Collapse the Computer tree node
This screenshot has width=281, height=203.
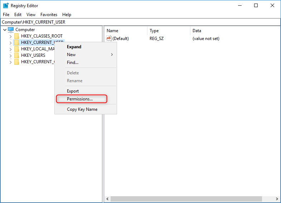(x=5, y=30)
